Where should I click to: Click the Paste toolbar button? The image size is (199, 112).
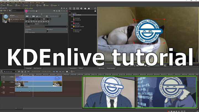point(46,6)
